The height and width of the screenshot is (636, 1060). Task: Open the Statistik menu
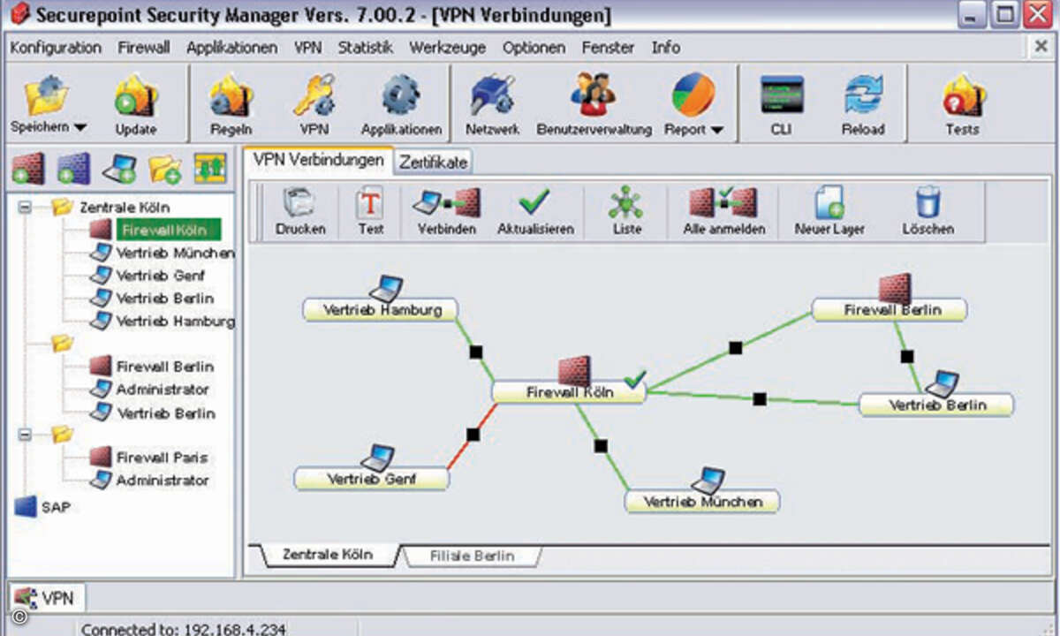click(365, 47)
